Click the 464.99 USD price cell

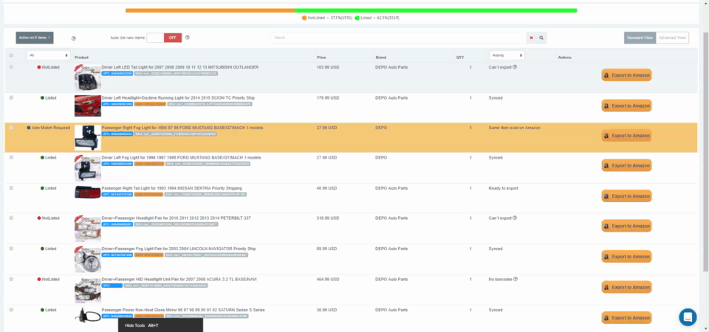pos(328,279)
